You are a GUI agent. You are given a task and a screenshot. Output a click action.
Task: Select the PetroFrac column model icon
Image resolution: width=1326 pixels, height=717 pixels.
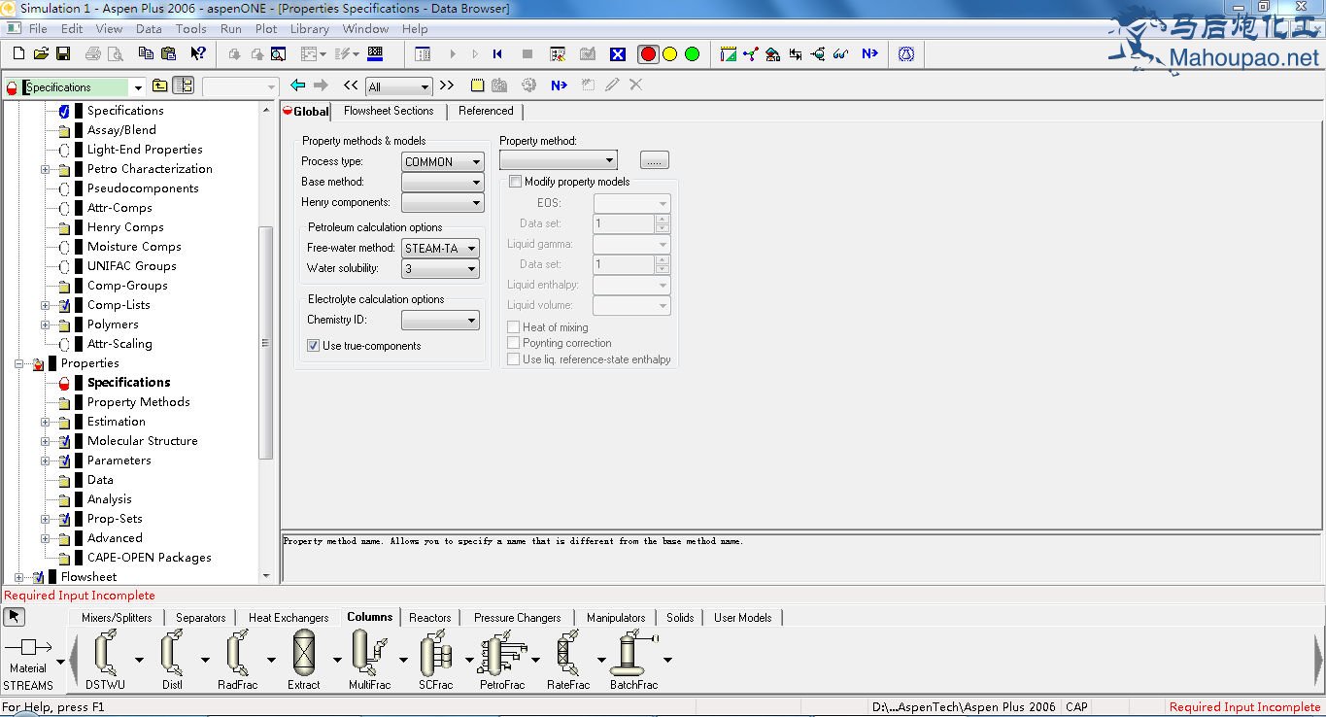tap(501, 652)
